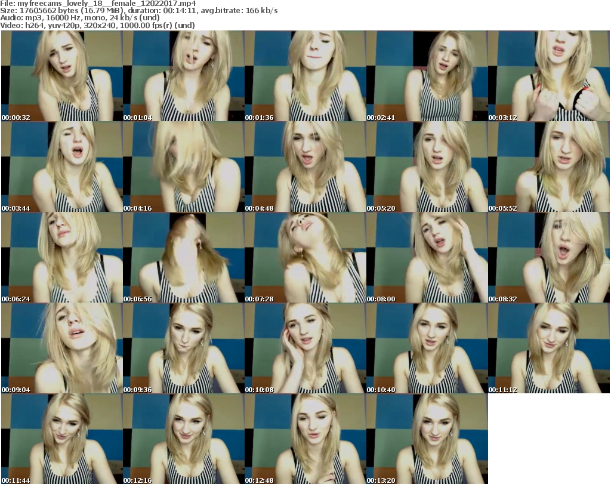Open the frame at 00:04:48

click(305, 167)
